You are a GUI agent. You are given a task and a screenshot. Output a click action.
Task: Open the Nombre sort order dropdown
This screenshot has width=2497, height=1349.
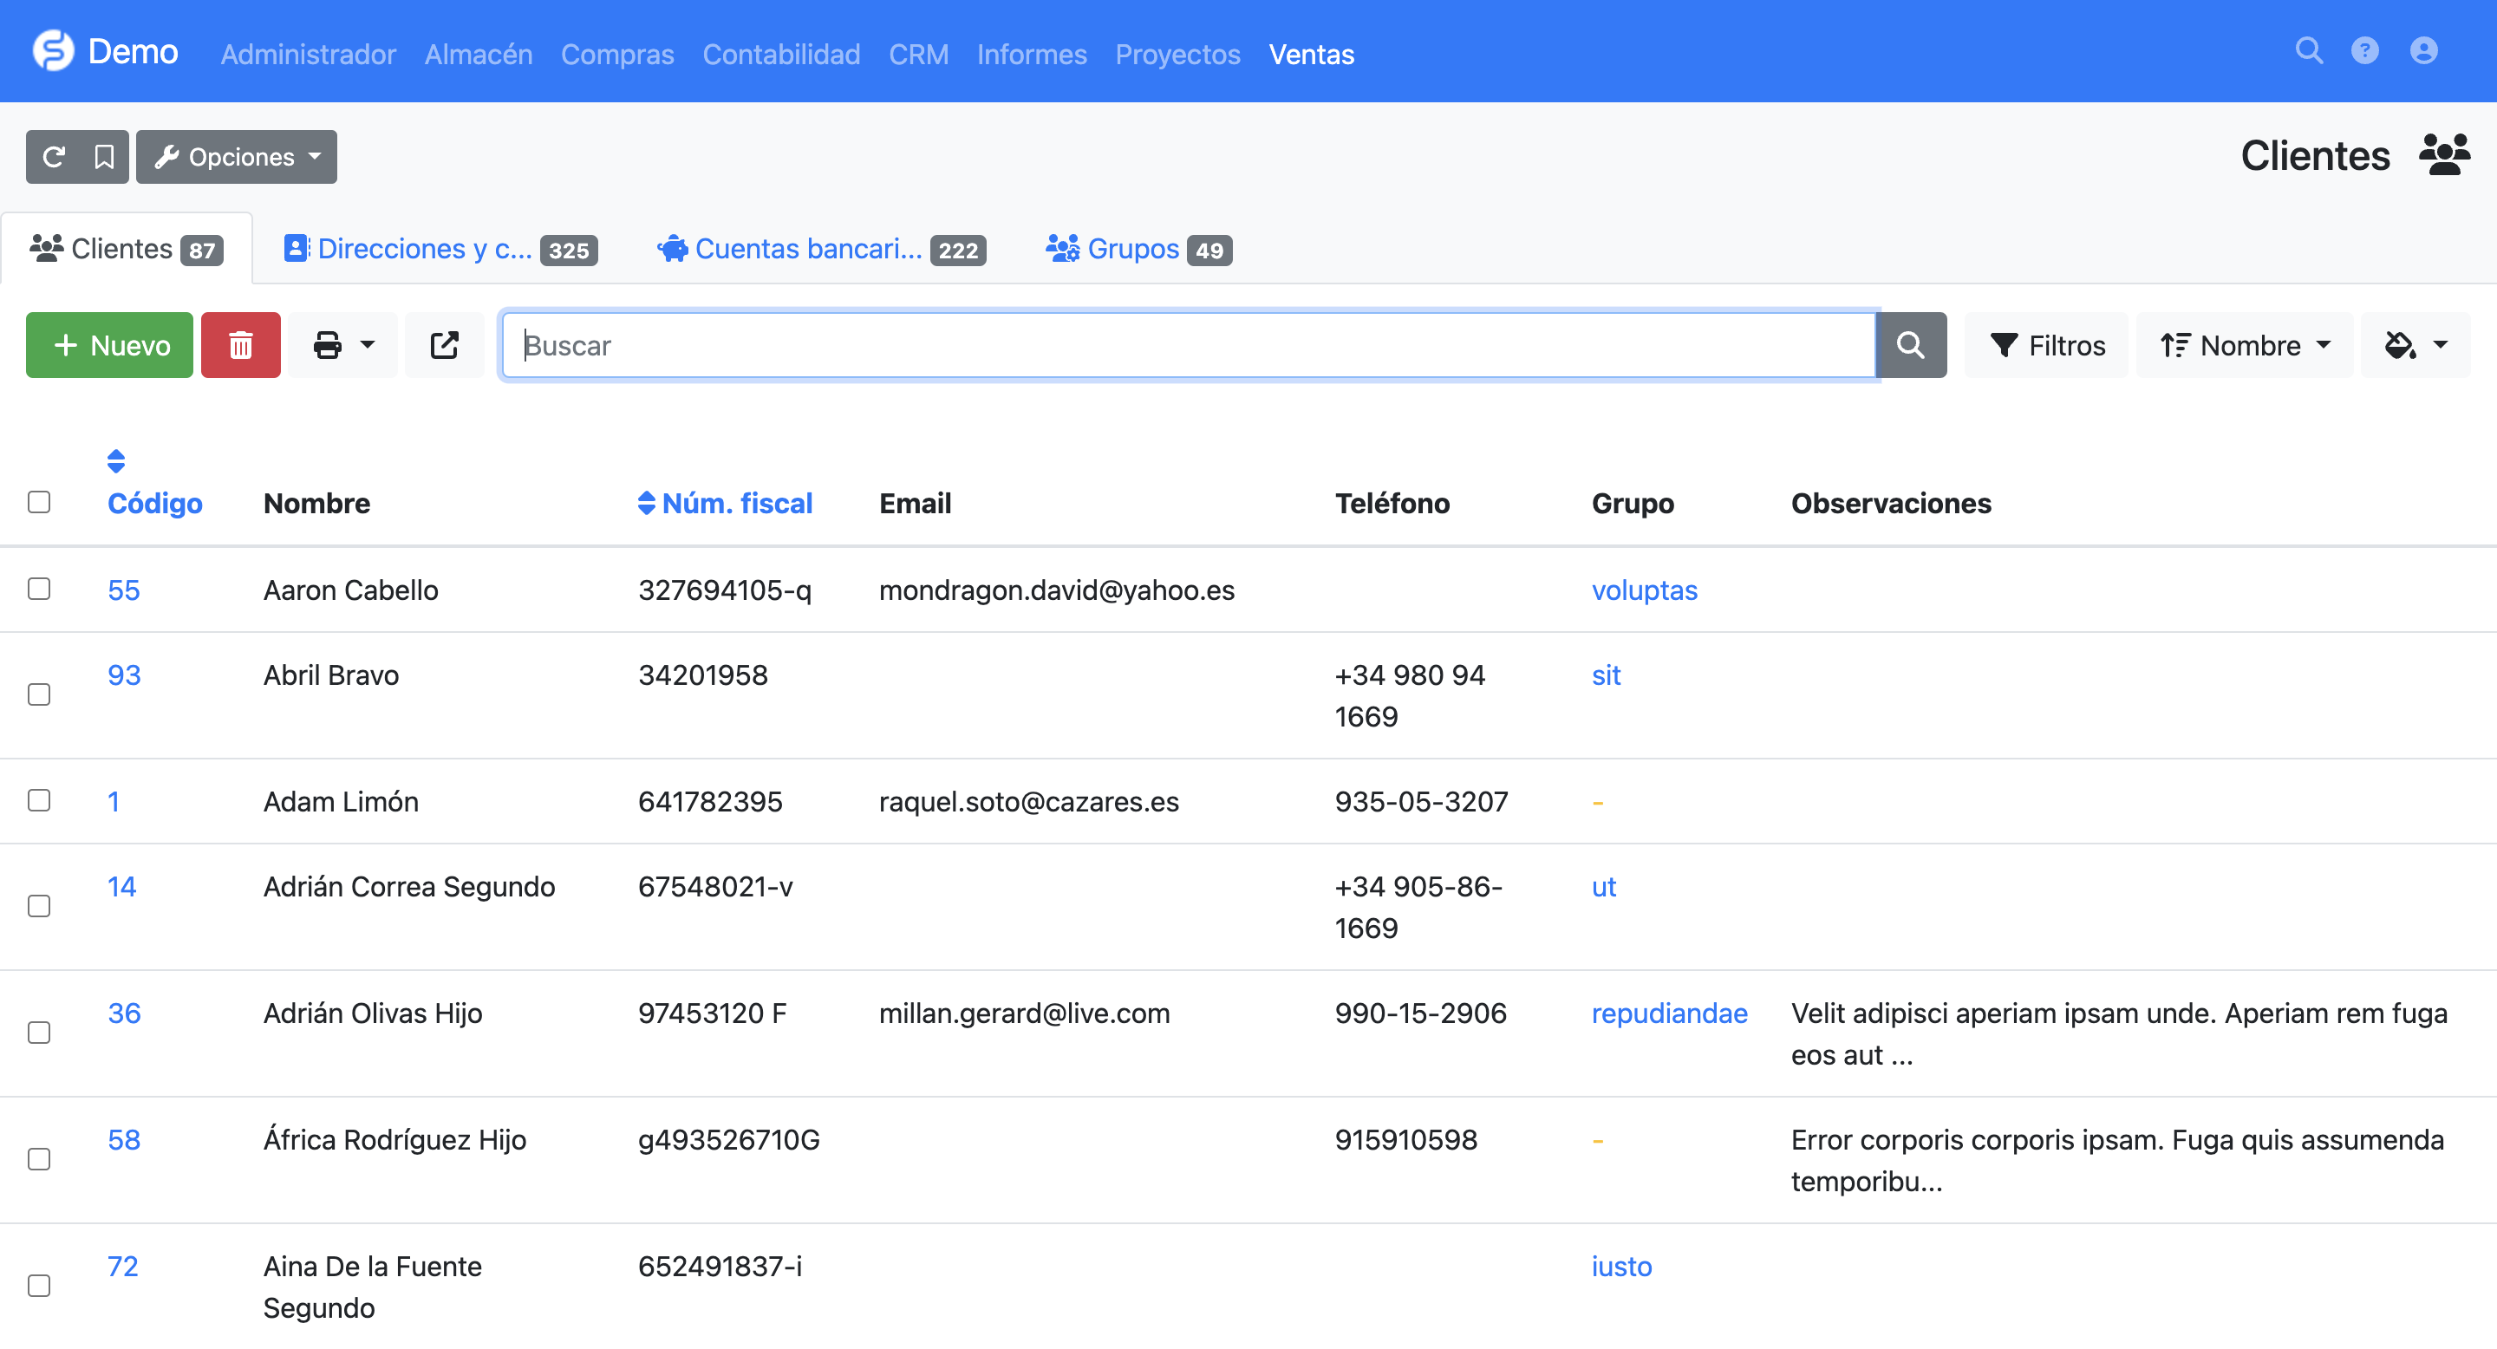[2244, 345]
